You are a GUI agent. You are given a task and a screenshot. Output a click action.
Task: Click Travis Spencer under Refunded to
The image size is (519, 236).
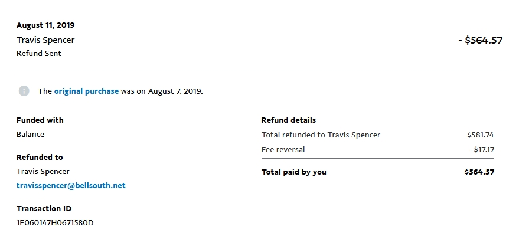43,172
